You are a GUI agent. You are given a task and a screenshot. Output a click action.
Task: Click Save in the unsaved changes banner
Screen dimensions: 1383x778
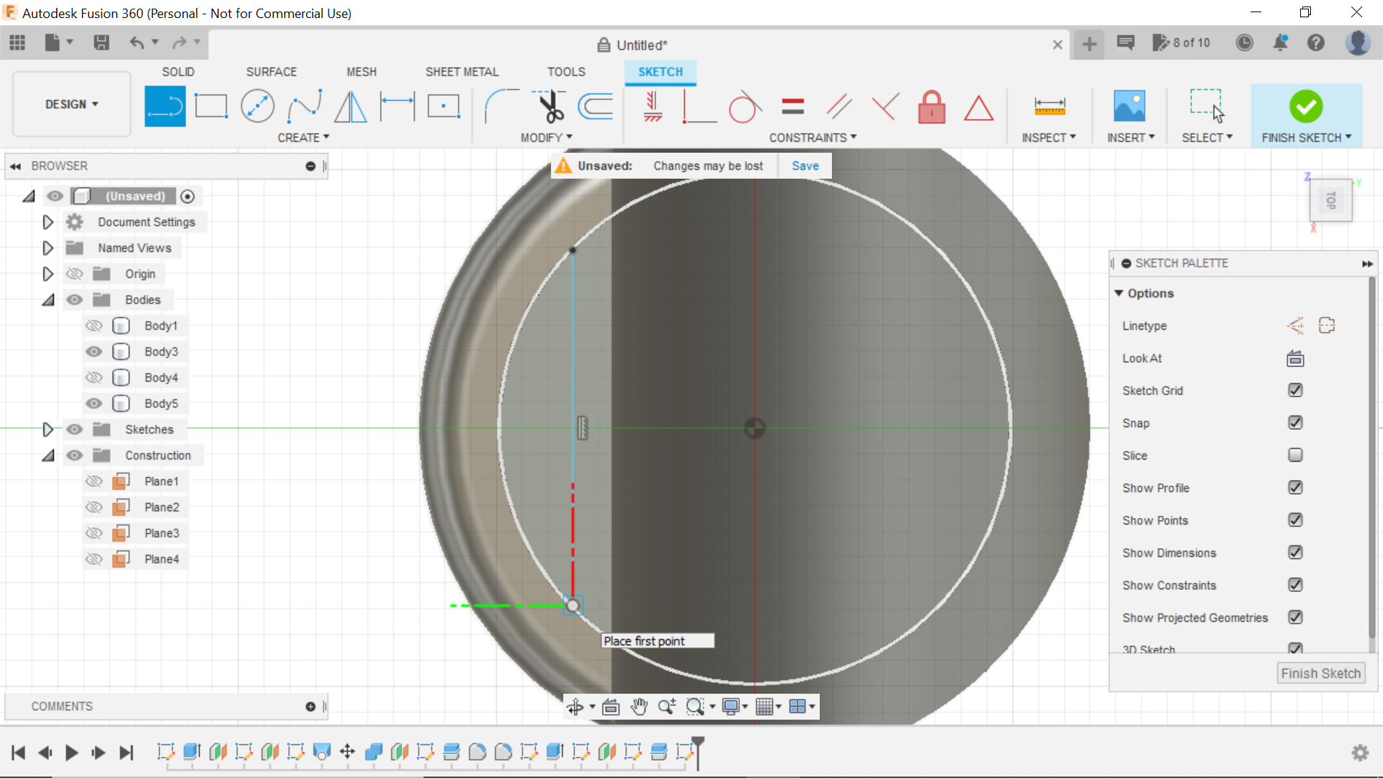click(x=805, y=166)
